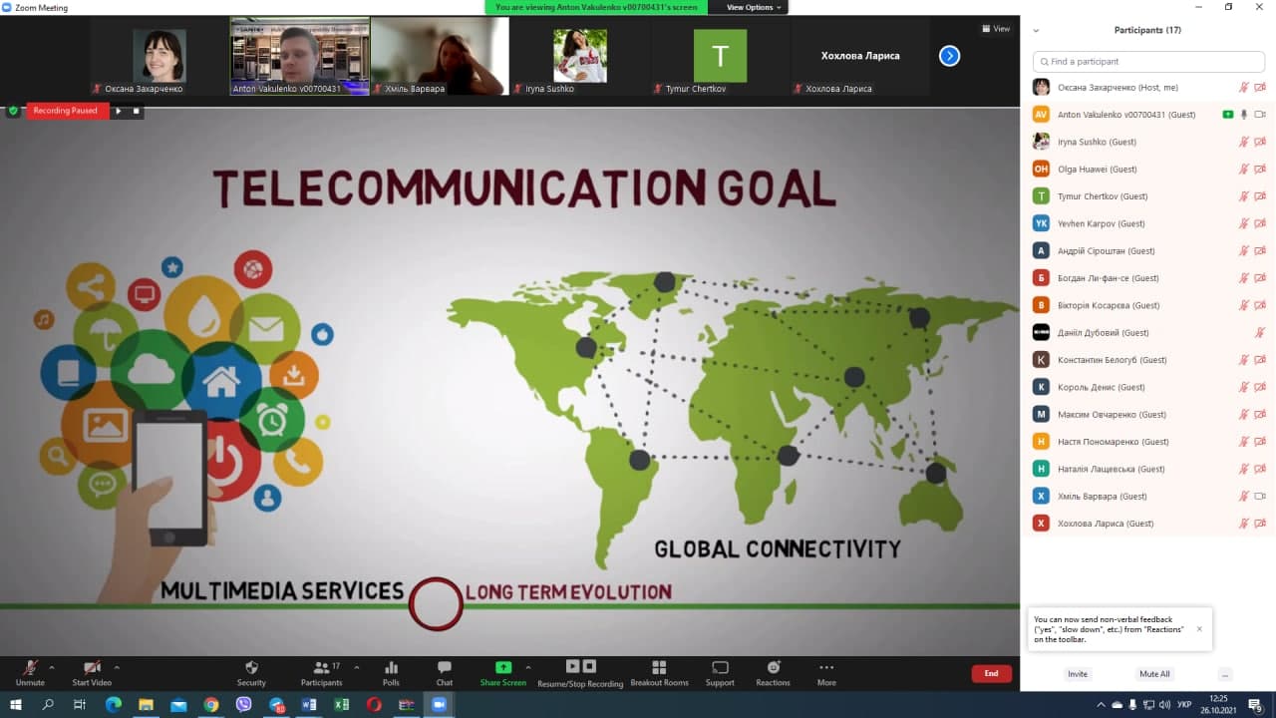Toggle Start Video camera
Screen dimensions: 1276x718
pyautogui.click(x=92, y=668)
